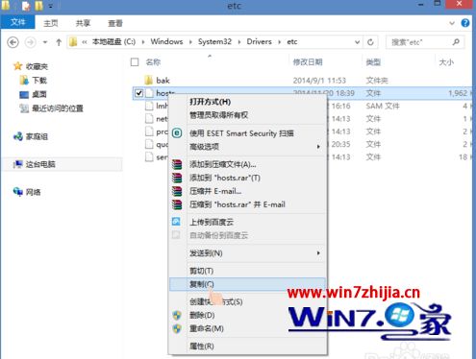
Task: Click Local Disk (C:) path segment
Action: [113, 41]
